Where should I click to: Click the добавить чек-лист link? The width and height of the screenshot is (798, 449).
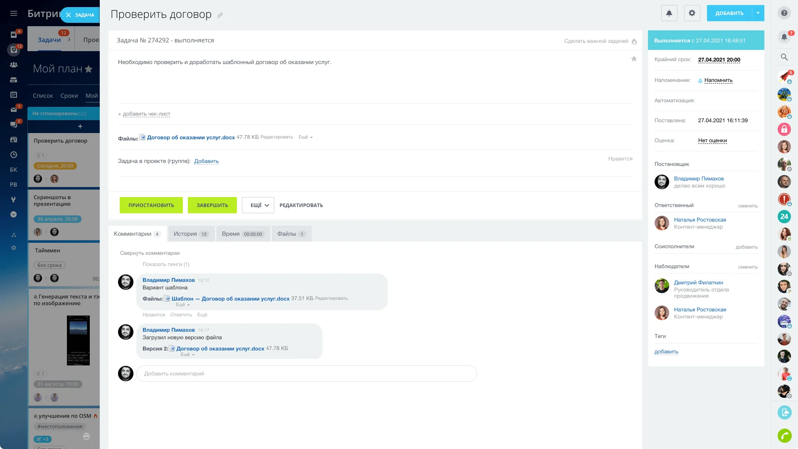146,114
